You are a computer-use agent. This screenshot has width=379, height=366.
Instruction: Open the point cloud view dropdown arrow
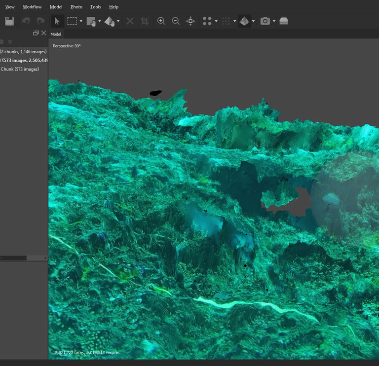(216, 21)
